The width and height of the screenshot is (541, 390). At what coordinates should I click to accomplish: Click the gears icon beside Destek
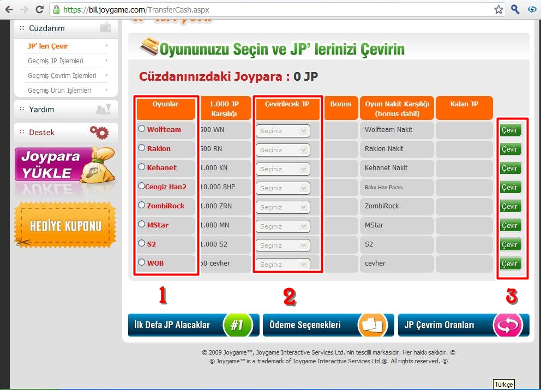(99, 132)
